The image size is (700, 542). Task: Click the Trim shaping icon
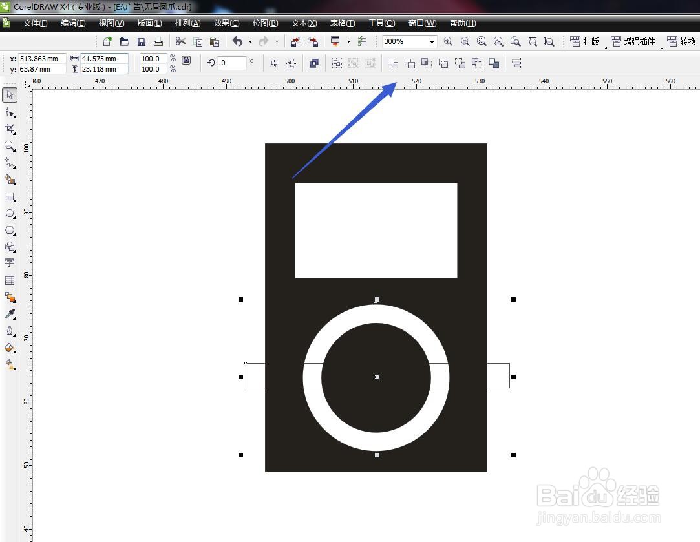point(410,63)
